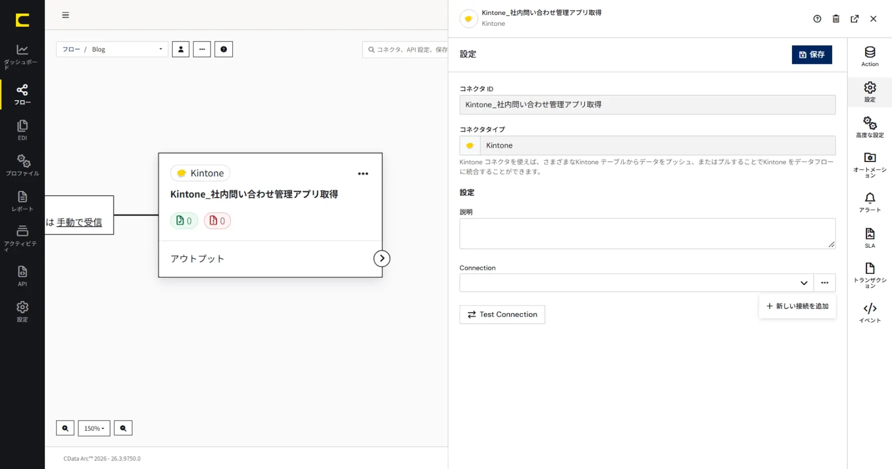
Task: Open the フロー / Blog workspace dropdown
Action: 112,49
